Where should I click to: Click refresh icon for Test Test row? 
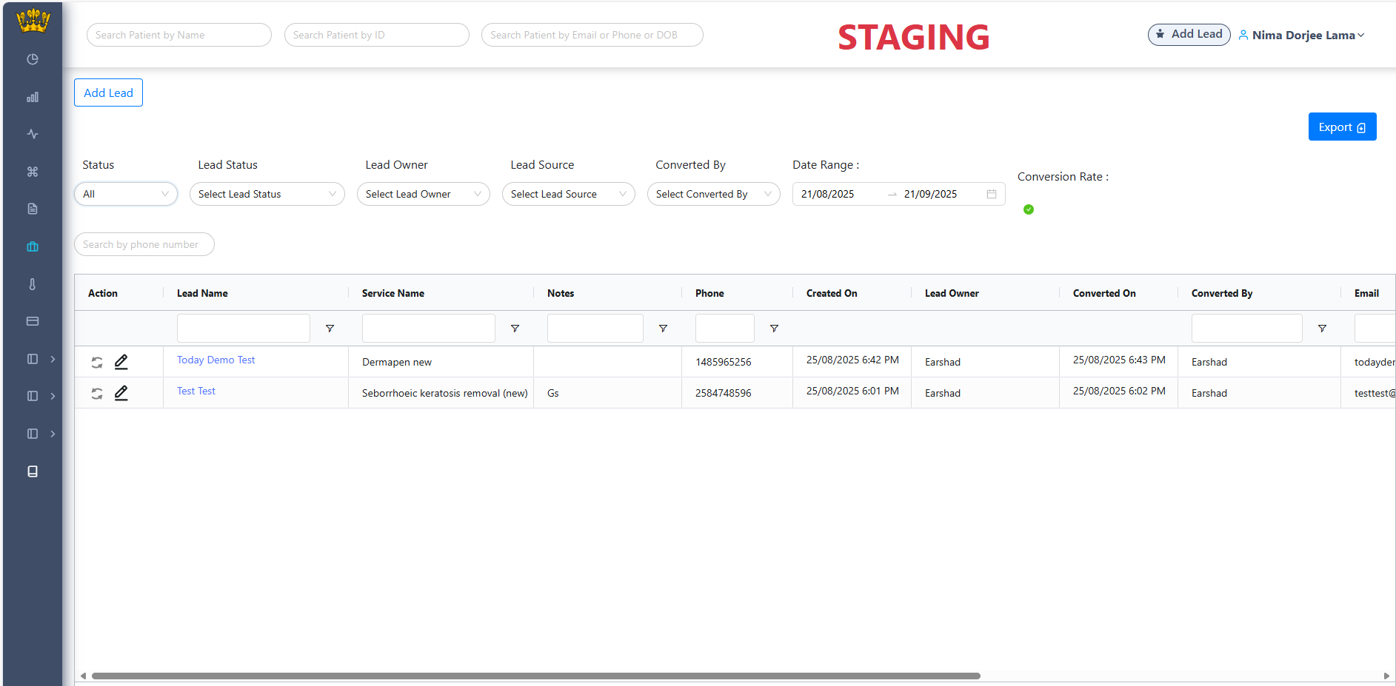[x=97, y=393]
